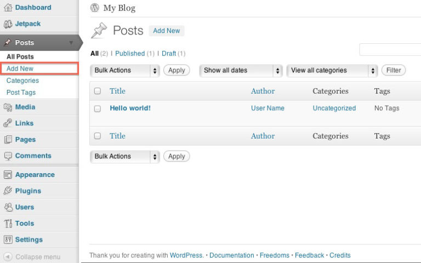Open Categories in the Posts submenu

22,81
